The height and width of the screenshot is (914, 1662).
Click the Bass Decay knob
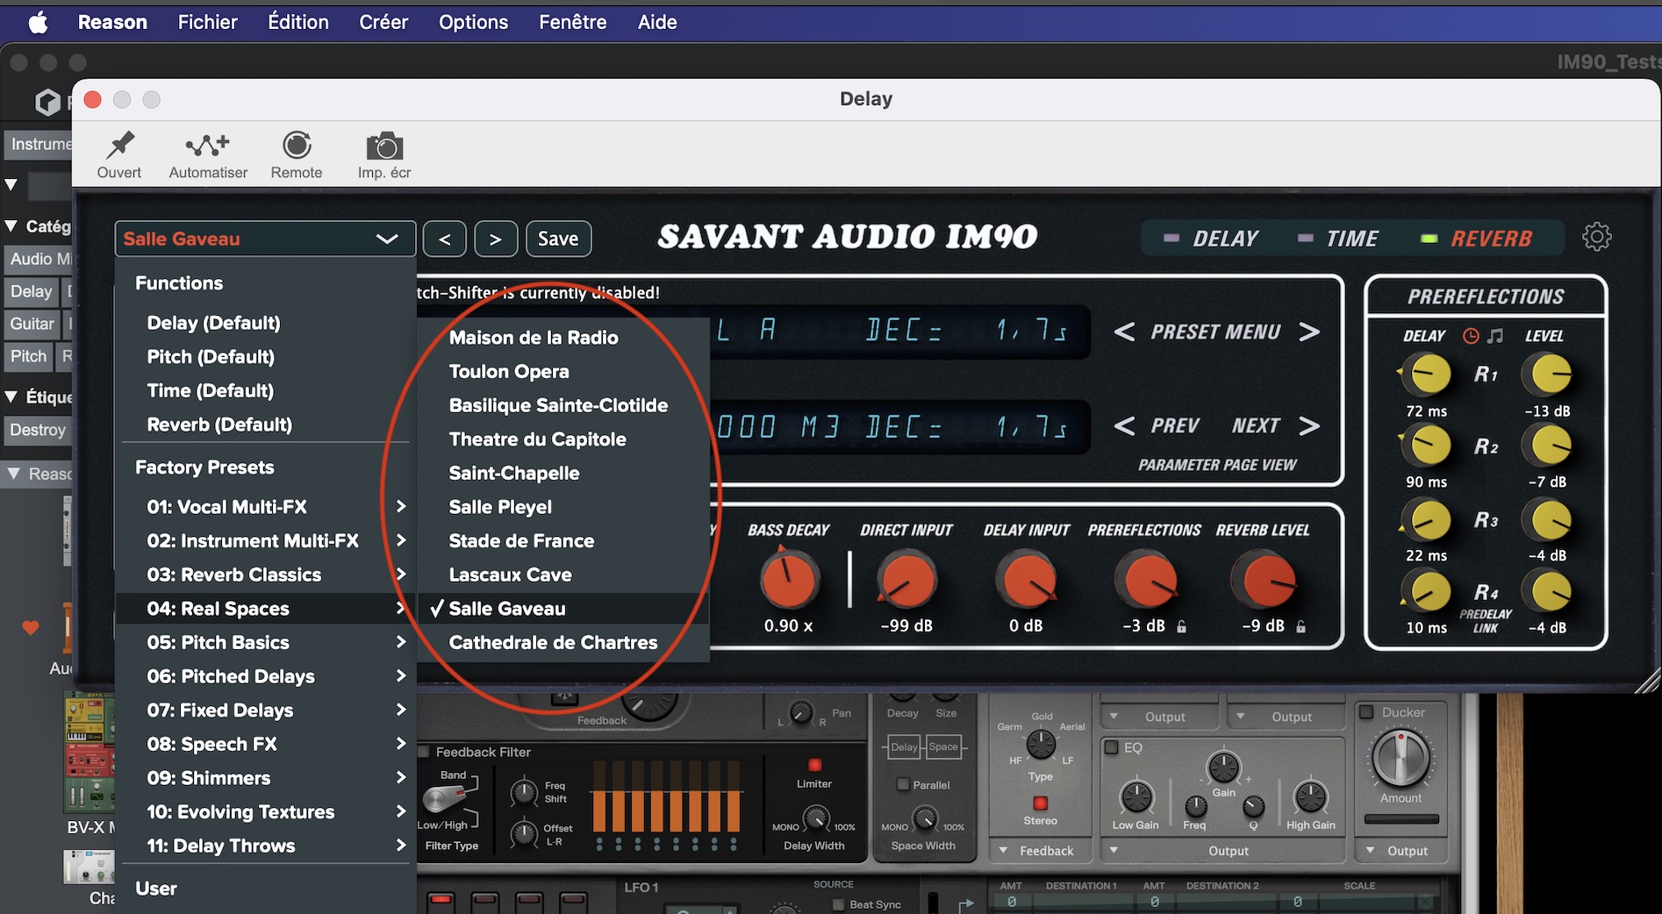pos(788,581)
